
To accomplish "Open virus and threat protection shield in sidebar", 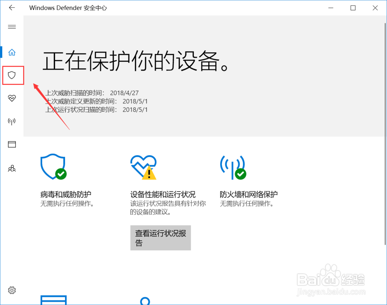I will click(12, 75).
